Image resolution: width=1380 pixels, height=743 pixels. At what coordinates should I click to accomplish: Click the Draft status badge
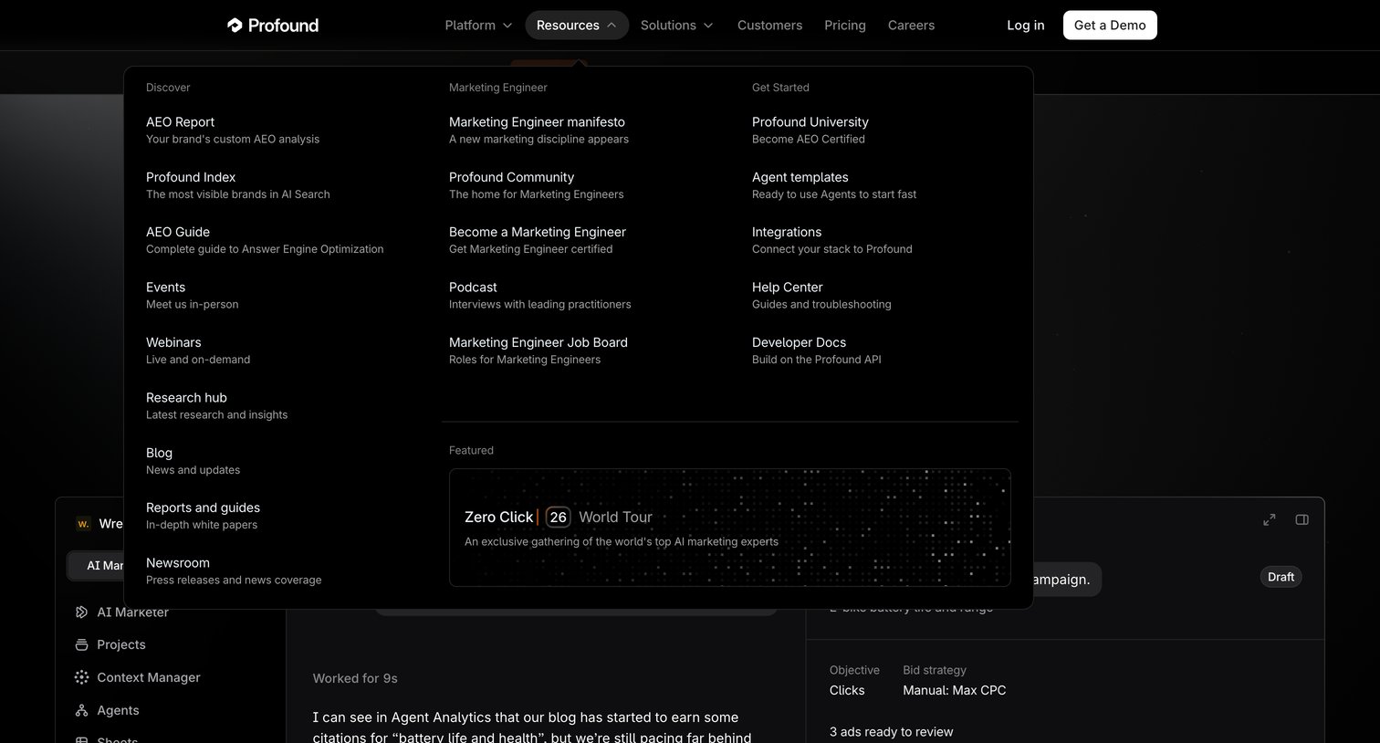(x=1281, y=577)
